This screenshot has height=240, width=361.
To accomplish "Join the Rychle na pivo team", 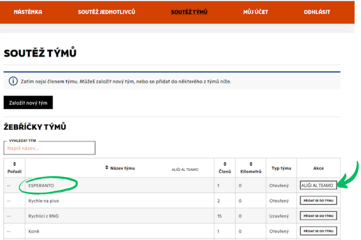I will click(x=318, y=201).
